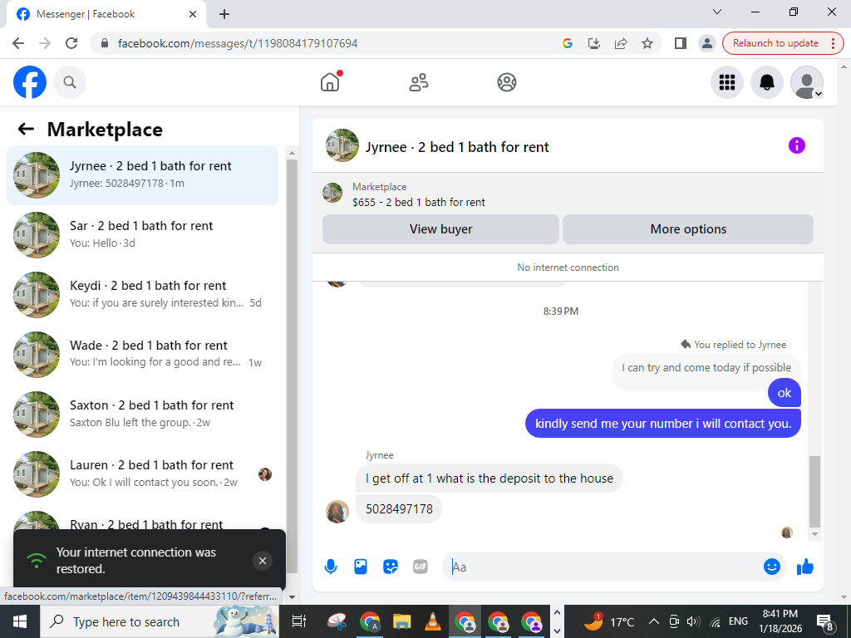Screen dimensions: 851x638
Task: Record a voice clip with microphone icon
Action: pyautogui.click(x=331, y=567)
